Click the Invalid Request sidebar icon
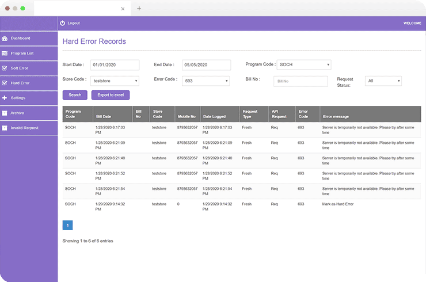 [5, 128]
